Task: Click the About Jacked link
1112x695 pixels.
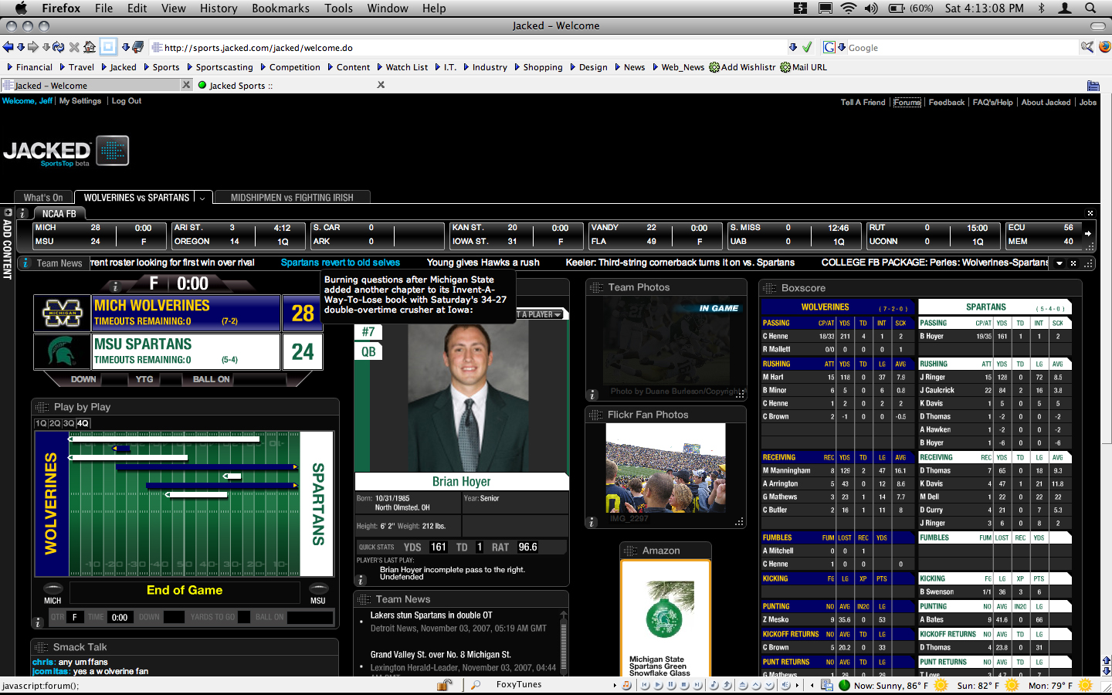Action: (x=1046, y=102)
